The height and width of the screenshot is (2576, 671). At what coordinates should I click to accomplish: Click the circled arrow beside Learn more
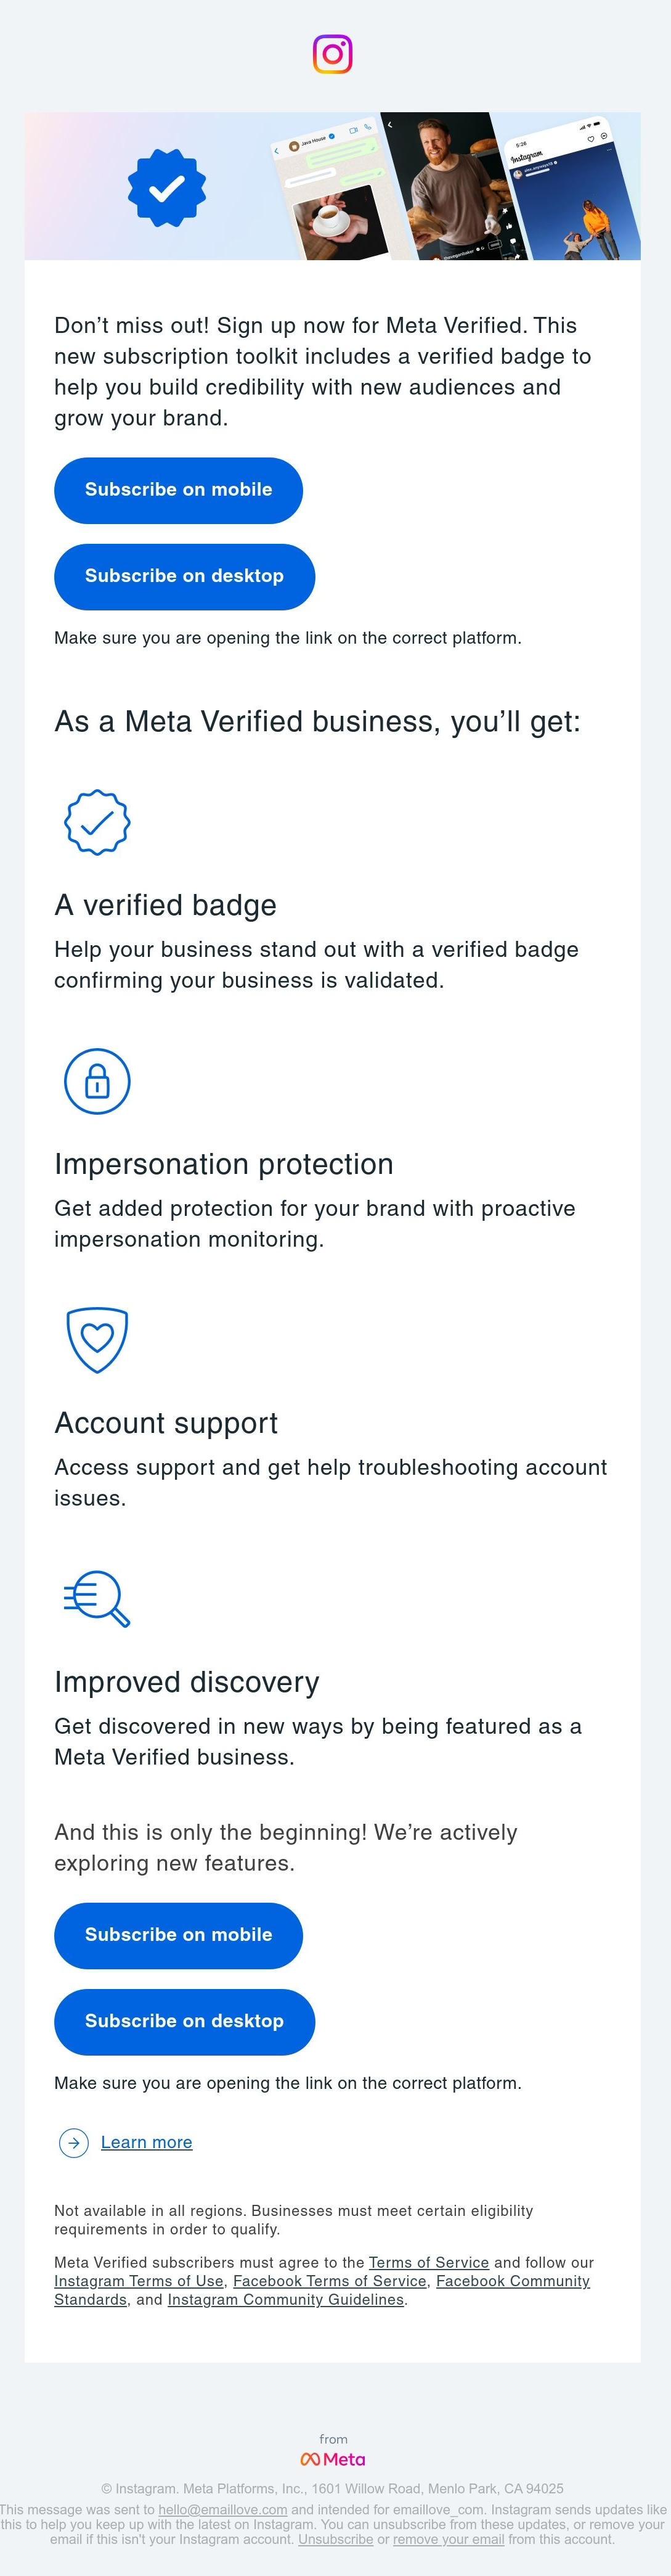(74, 2142)
